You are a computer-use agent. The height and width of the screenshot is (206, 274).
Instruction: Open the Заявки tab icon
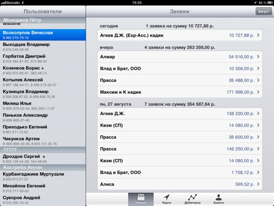pos(141,199)
